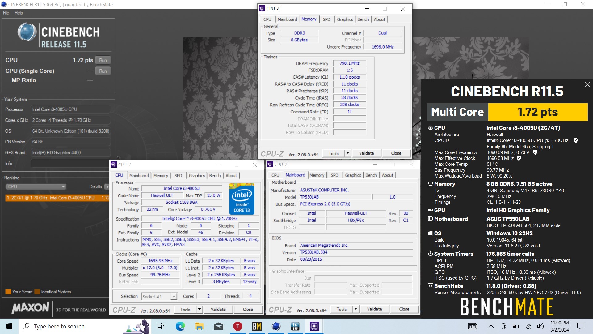Open Bench tab in Memory CPU-Z window
Viewport: 593px width, 334px height.
[x=363, y=19]
